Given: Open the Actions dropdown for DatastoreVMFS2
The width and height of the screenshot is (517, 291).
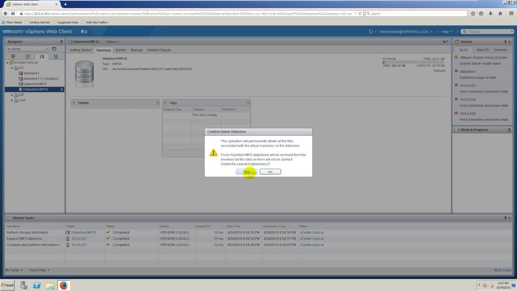Looking at the screenshot, I should click(x=112, y=42).
